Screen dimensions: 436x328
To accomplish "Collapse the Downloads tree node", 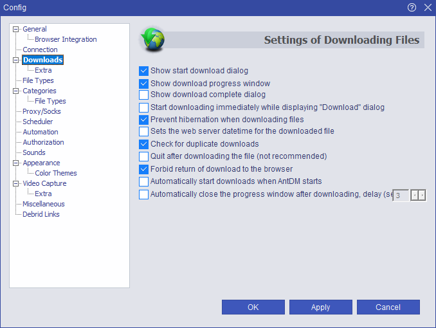I will point(16,60).
